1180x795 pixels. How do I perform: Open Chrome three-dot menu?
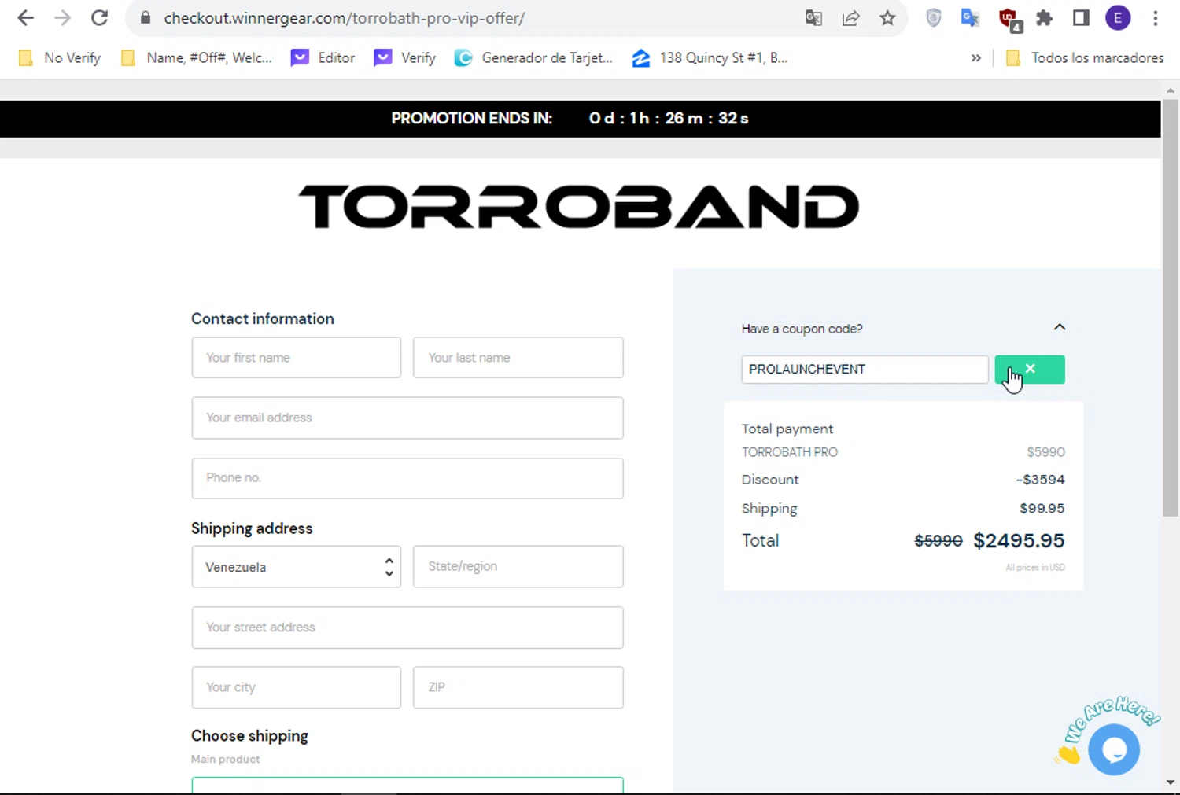click(x=1156, y=18)
